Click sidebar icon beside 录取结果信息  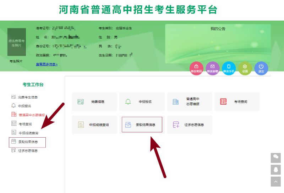[x=13, y=141]
